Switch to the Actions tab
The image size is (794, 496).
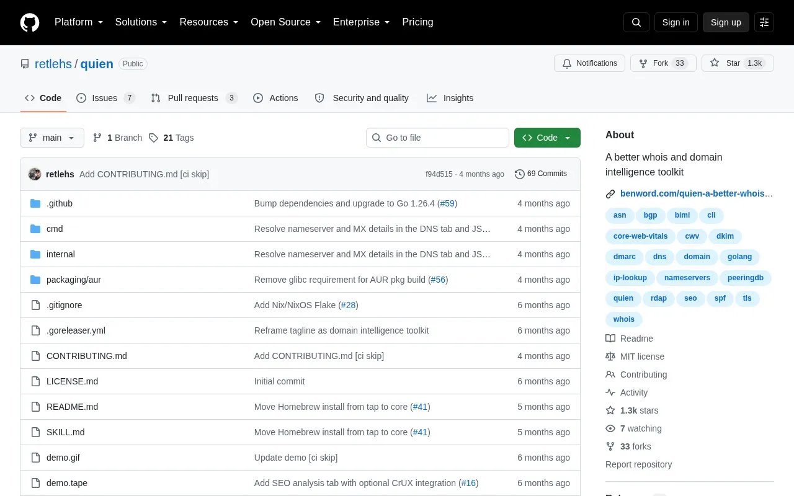(x=275, y=98)
